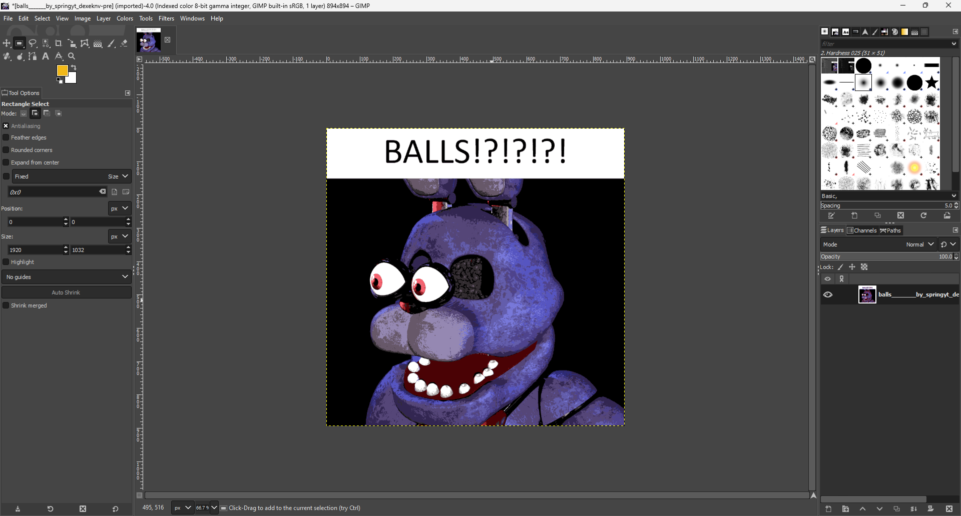Switch to the Paths tab
Viewport: 961px width, 516px height.
tap(890, 230)
